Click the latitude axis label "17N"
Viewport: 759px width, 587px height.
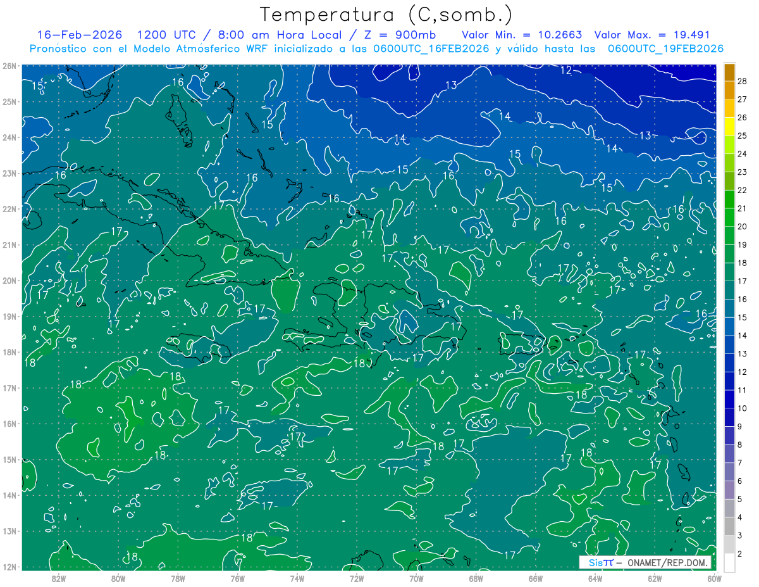click(9, 388)
